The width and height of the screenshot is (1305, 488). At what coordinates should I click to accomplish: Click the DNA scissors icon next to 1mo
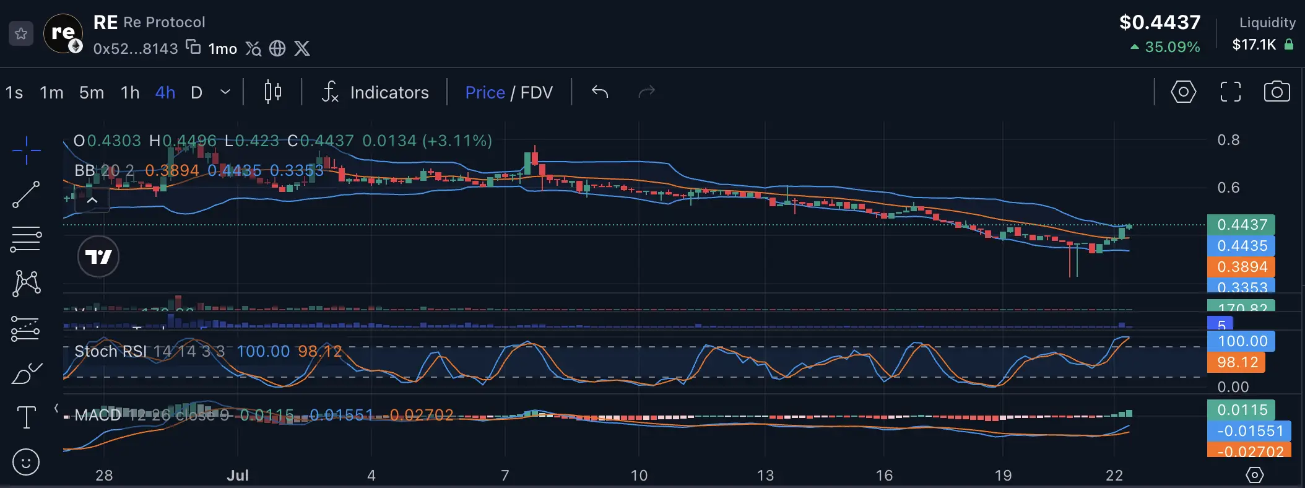(253, 48)
